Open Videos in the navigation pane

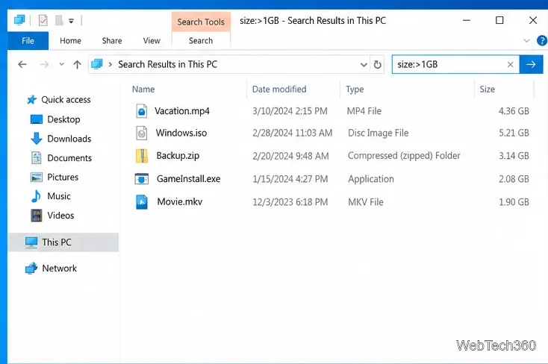(52, 215)
